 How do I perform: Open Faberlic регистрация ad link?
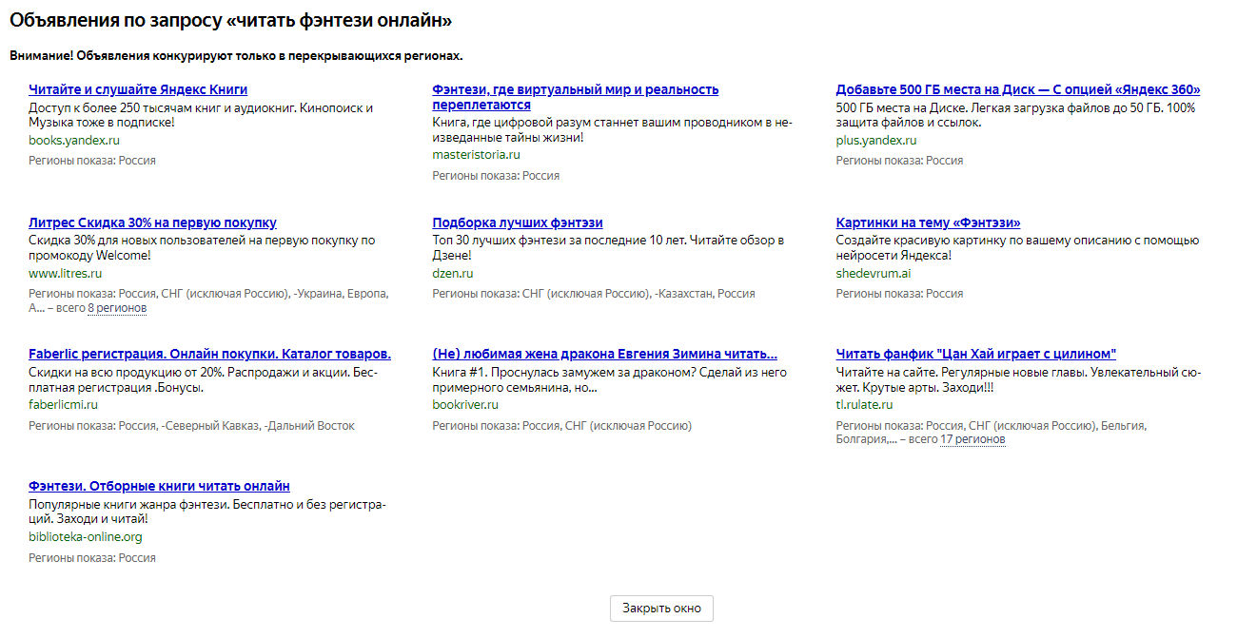(209, 354)
